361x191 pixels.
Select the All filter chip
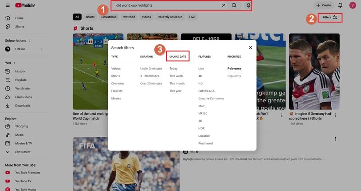point(77,17)
